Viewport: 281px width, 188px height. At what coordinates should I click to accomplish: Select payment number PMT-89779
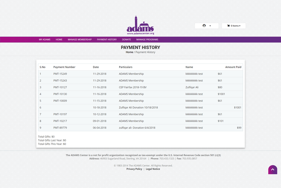click(60, 128)
